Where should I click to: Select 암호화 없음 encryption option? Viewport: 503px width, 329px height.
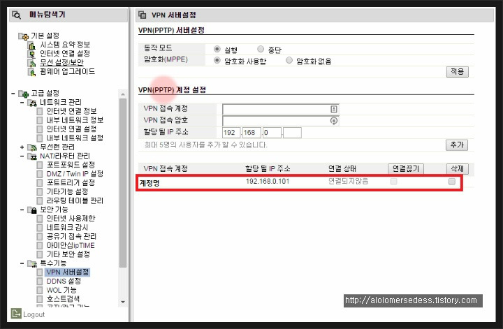(289, 60)
